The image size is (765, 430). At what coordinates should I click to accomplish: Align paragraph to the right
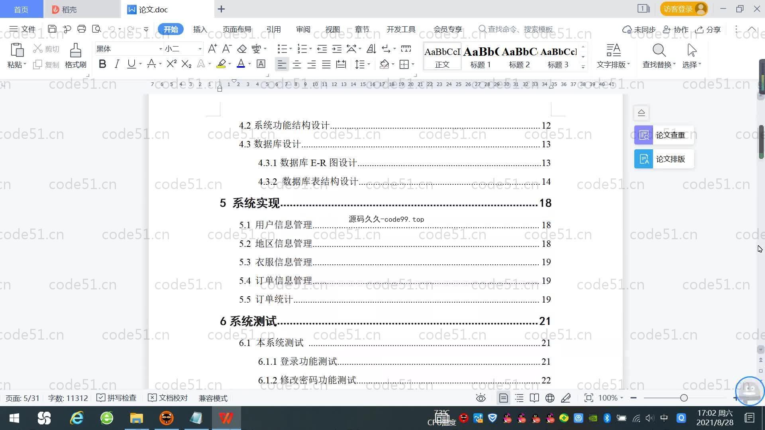click(312, 64)
